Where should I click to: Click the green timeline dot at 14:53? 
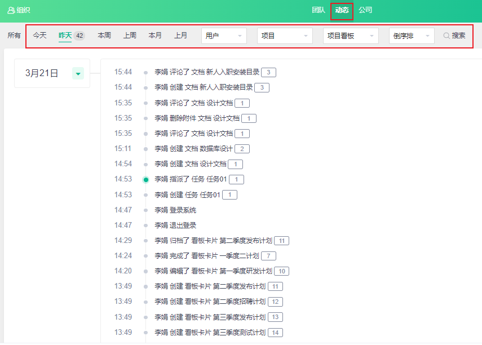146,180
